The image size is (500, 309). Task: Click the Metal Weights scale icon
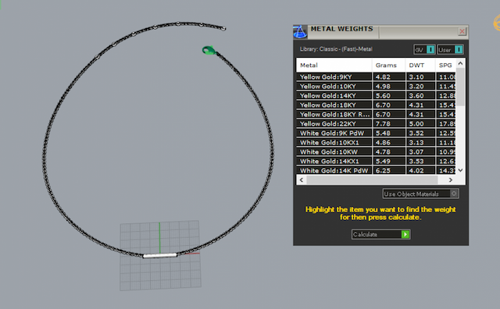coord(300,32)
